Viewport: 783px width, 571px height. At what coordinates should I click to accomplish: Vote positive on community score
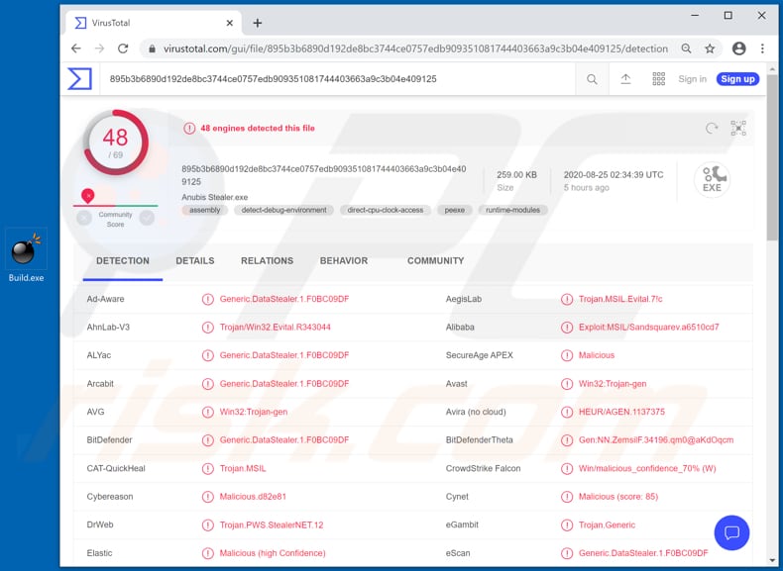(147, 218)
